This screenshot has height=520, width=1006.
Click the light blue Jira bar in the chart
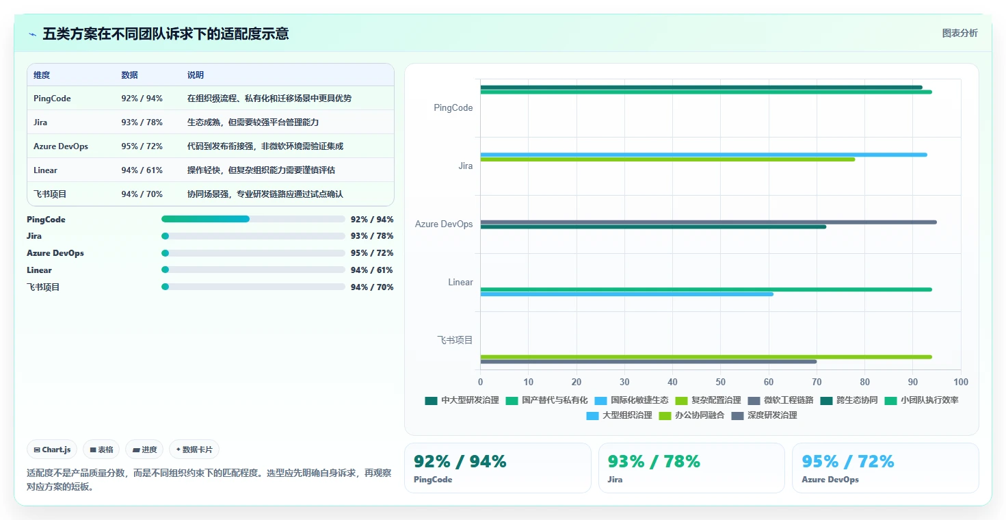[704, 155]
